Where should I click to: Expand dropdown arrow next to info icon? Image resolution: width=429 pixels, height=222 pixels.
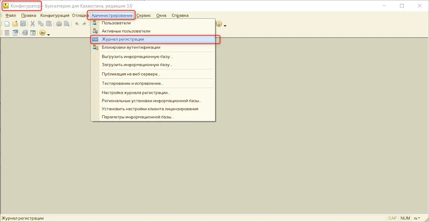225,26
